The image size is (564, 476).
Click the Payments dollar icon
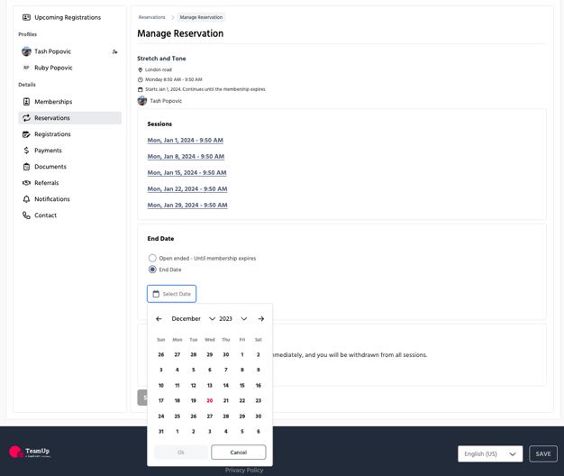pos(26,151)
